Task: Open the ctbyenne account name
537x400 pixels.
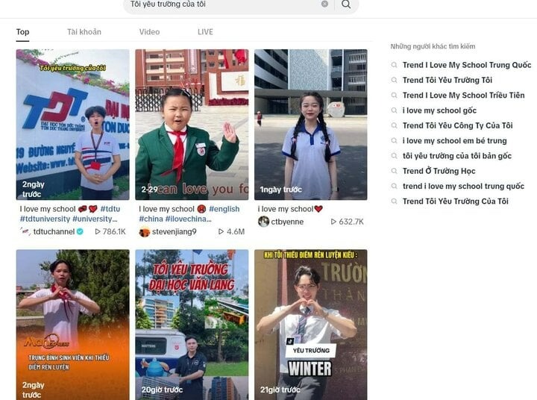Action: [x=287, y=222]
